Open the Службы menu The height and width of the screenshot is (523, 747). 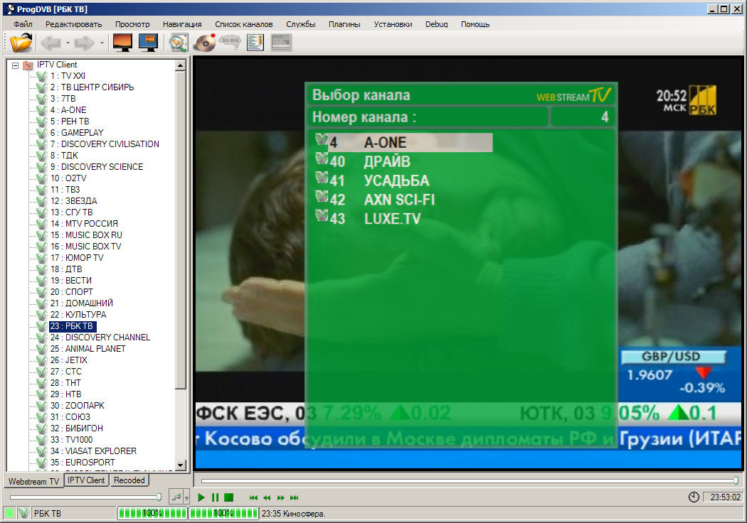tap(301, 24)
